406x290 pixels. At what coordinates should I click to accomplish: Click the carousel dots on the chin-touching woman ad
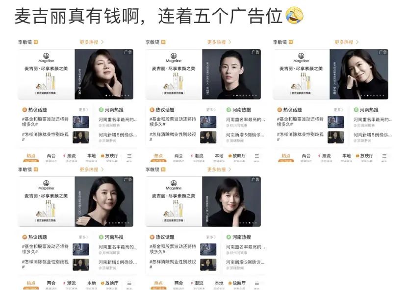pyautogui.click(x=117, y=96)
